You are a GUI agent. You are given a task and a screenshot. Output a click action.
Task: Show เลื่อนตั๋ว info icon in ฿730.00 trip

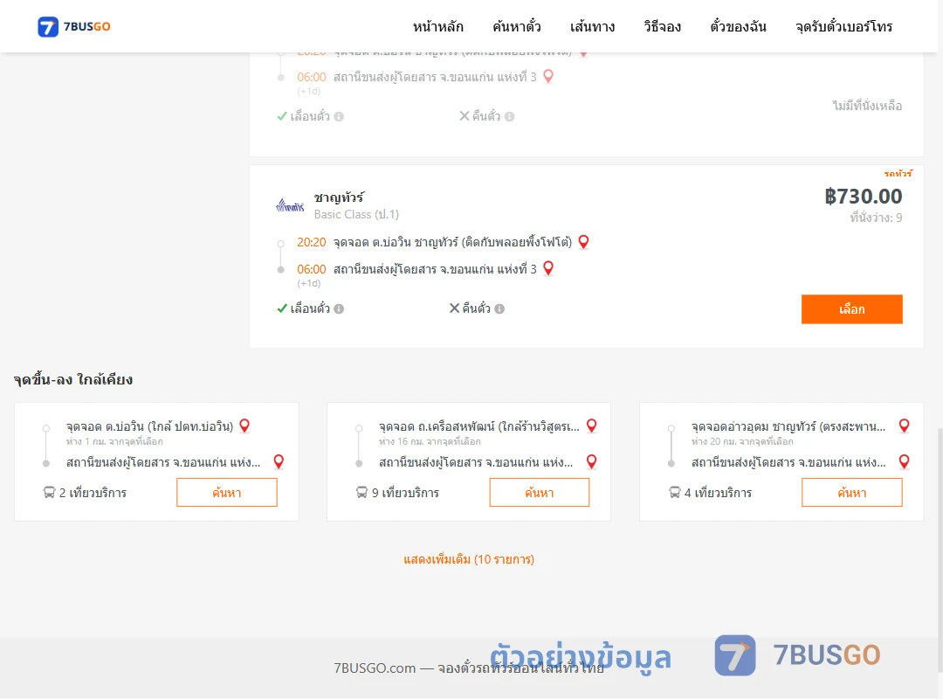[339, 308]
